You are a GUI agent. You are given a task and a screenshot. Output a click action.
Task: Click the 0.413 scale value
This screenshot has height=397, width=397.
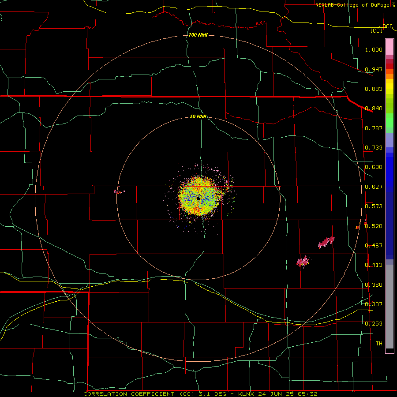click(374, 265)
